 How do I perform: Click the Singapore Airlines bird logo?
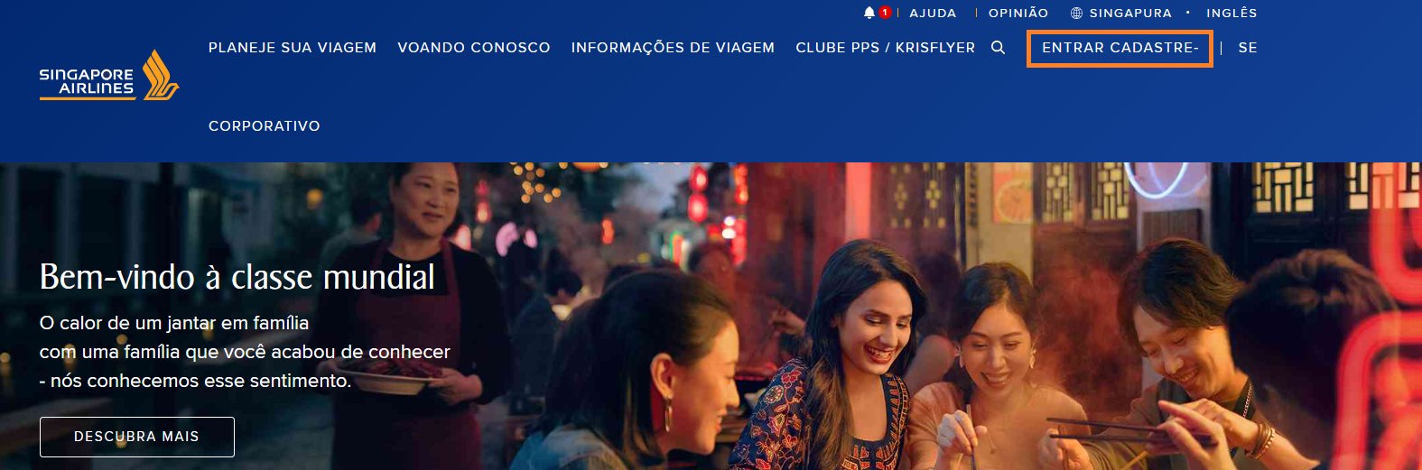point(161,74)
